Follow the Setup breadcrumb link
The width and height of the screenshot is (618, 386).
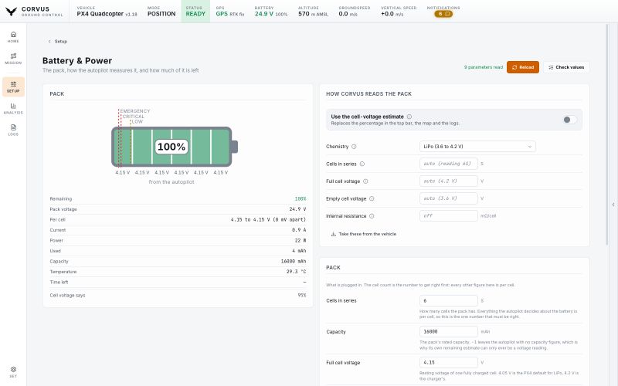coord(61,42)
